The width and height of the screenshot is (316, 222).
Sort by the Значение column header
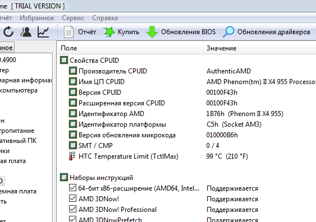click(x=259, y=48)
